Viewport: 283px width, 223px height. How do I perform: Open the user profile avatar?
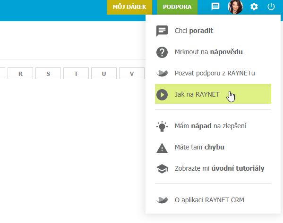[x=235, y=7]
